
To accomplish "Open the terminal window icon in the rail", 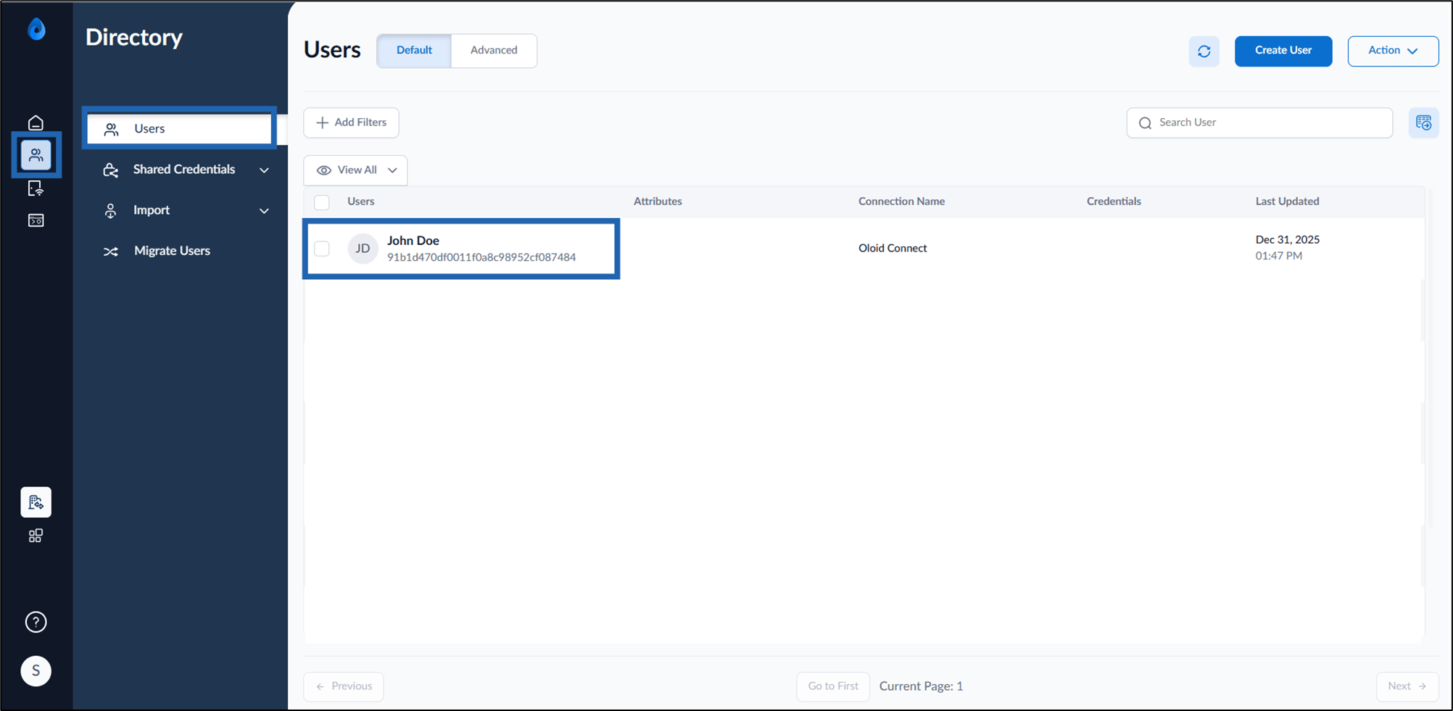I will [x=36, y=220].
